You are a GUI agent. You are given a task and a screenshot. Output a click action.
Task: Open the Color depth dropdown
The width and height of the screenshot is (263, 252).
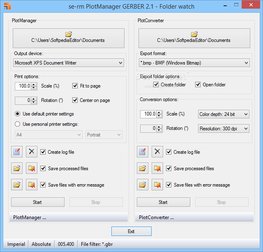[224, 114]
